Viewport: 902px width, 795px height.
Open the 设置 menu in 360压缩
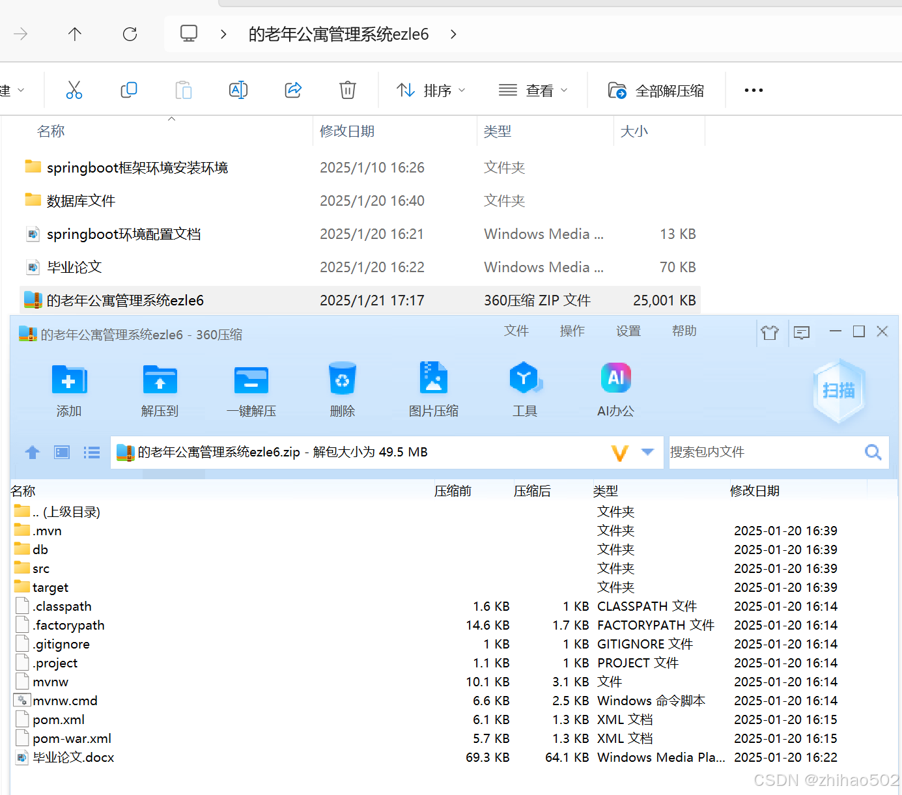pyautogui.click(x=628, y=331)
